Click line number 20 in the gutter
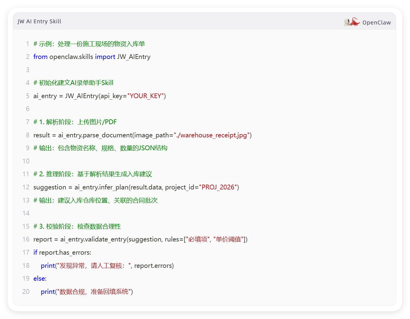This screenshot has width=410, height=319. tap(26, 292)
